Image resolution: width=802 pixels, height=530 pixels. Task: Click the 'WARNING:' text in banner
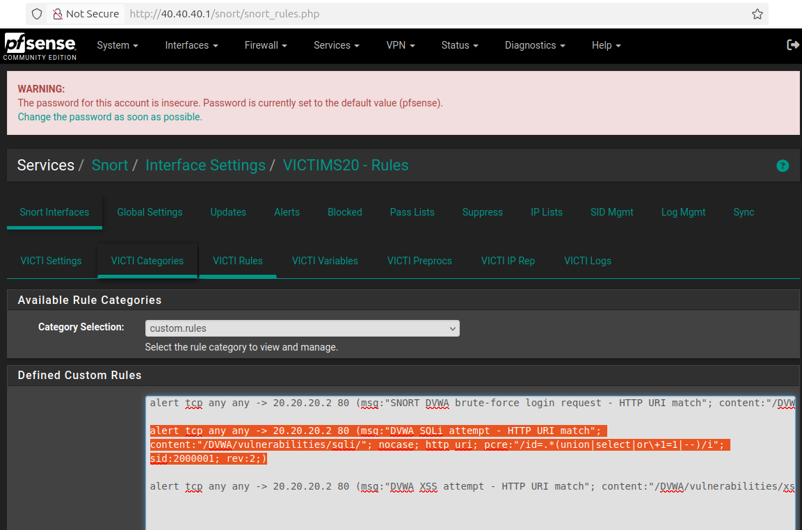pyautogui.click(x=41, y=89)
